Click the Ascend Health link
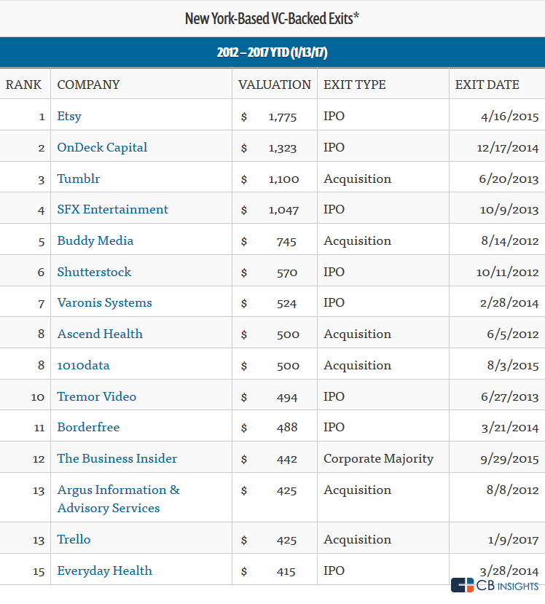The image size is (545, 604). point(100,334)
